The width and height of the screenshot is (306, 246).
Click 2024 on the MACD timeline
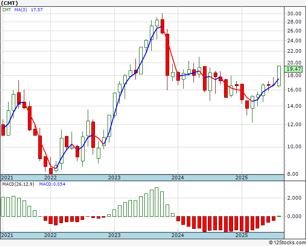[x=178, y=235]
